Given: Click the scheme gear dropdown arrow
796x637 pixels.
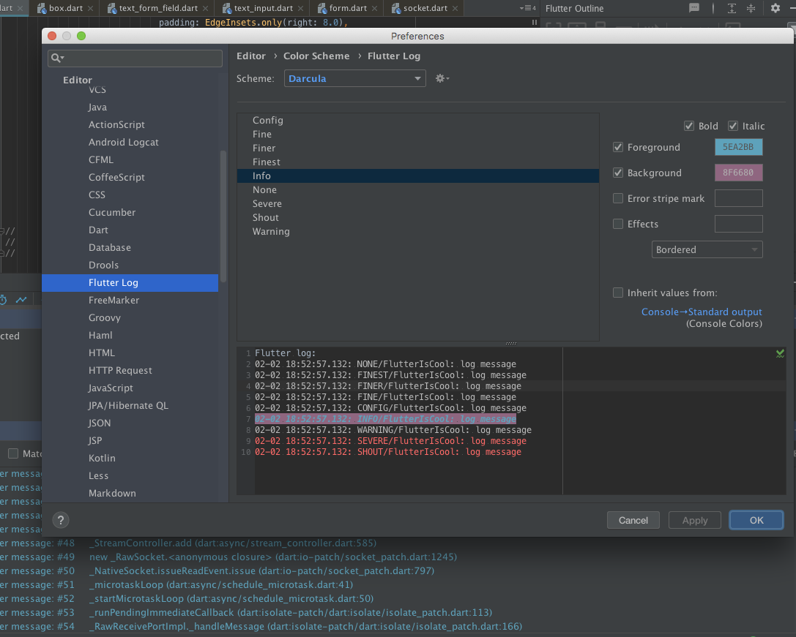Looking at the screenshot, I should tap(447, 78).
